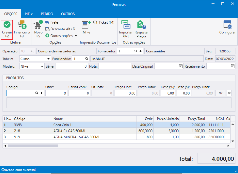Viewport: 238px width, 174px height.
Task: Click the Série input field
Action: click(71, 66)
